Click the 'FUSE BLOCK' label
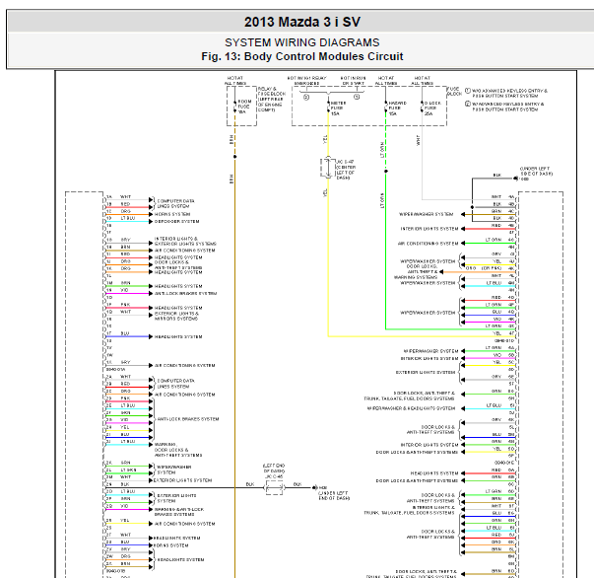The height and width of the screenshot is (578, 594). pos(454,92)
